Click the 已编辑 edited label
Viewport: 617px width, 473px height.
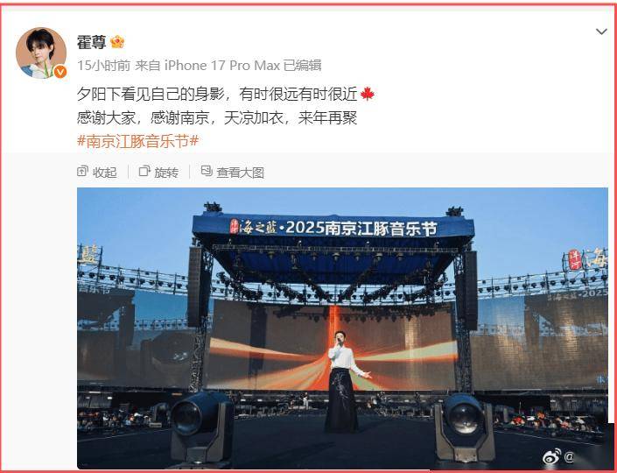point(302,66)
